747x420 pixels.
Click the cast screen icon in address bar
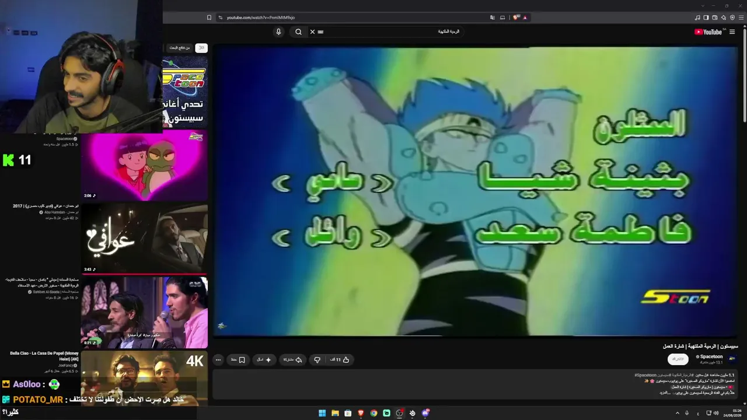point(502,17)
